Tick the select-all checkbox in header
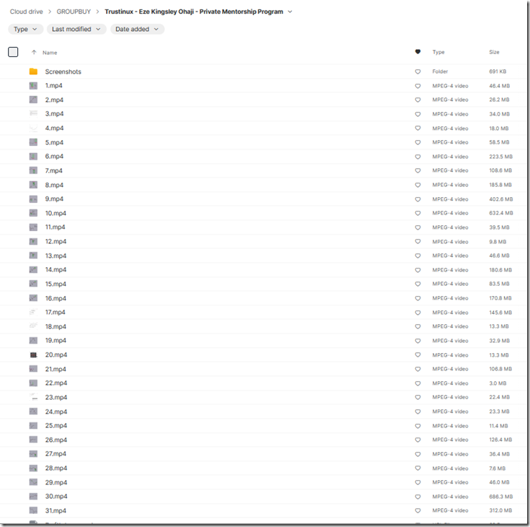Viewport: 530px width, 527px height. (13, 52)
